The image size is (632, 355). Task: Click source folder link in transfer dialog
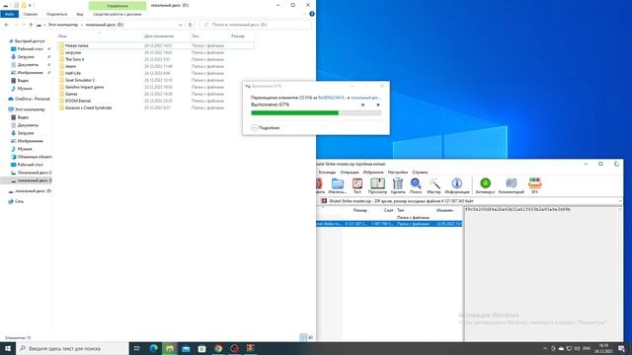pos(332,98)
